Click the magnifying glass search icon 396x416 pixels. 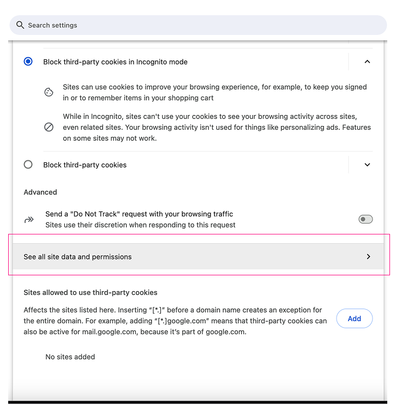[20, 25]
